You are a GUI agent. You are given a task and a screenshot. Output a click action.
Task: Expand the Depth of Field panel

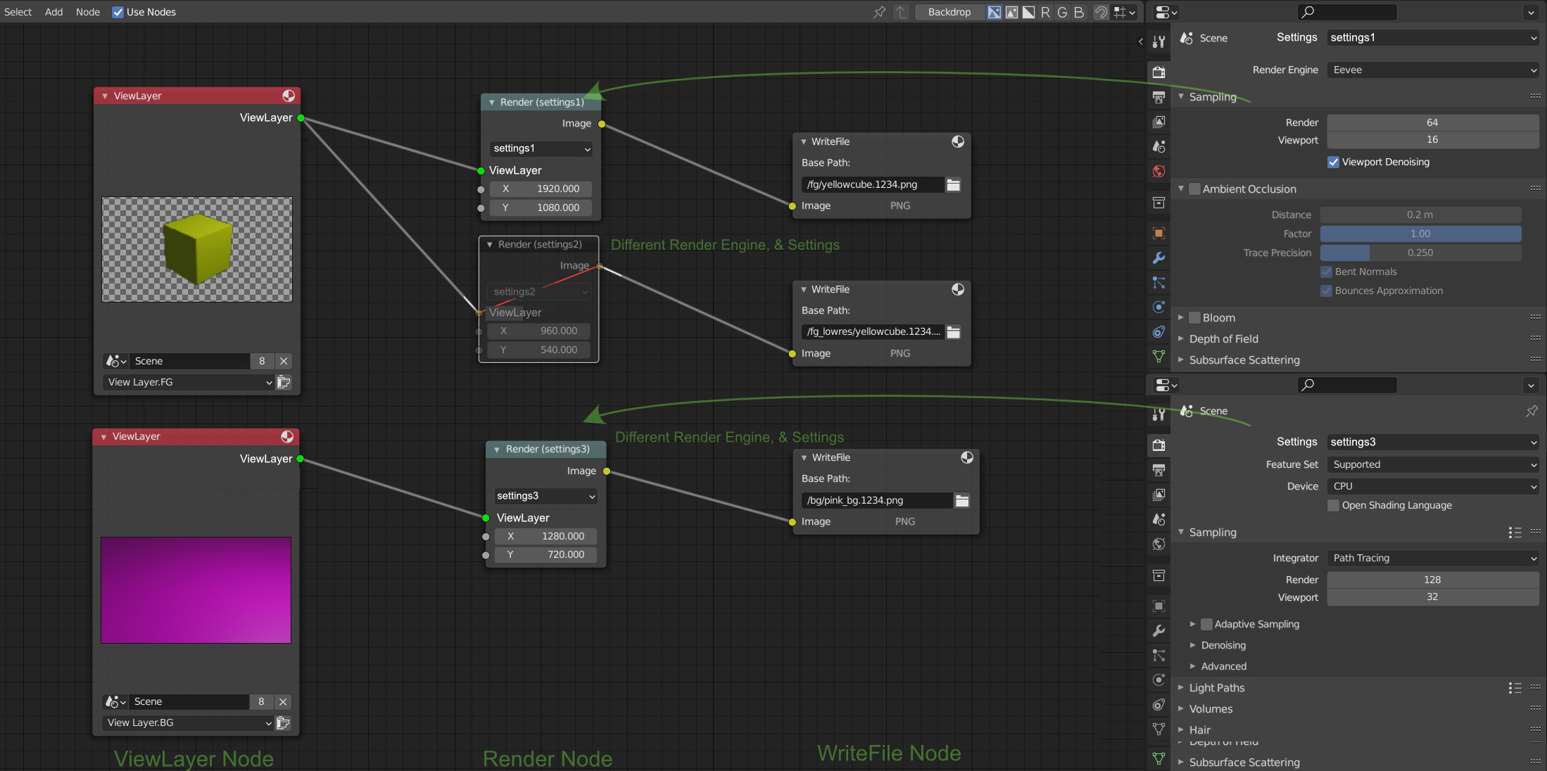(1224, 339)
